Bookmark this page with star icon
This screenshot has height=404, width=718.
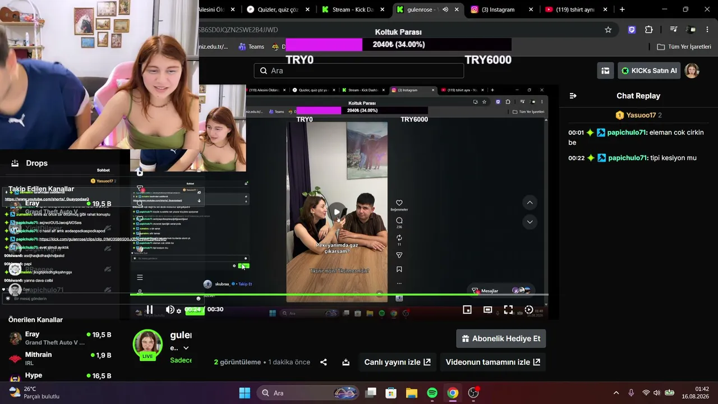point(608,30)
